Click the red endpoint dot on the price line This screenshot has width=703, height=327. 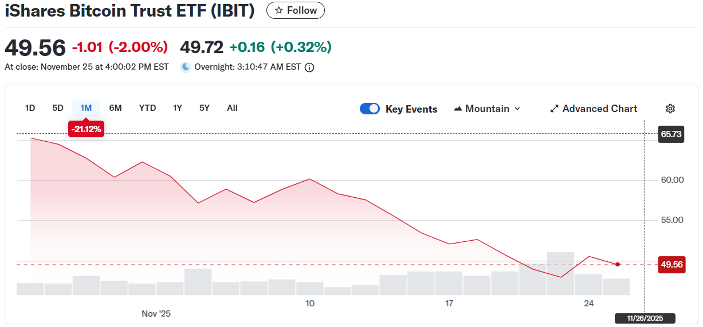tap(617, 264)
